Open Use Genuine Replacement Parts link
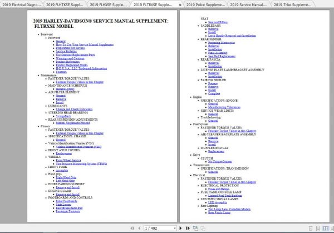Screen dimensions: 334x233 75,54
